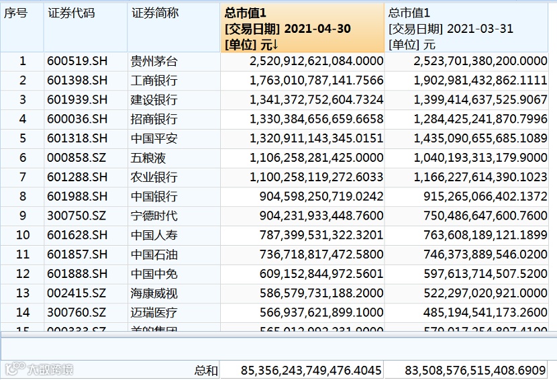Select stock code 601288.SH
Screen dimensions: 557x380
pos(77,177)
